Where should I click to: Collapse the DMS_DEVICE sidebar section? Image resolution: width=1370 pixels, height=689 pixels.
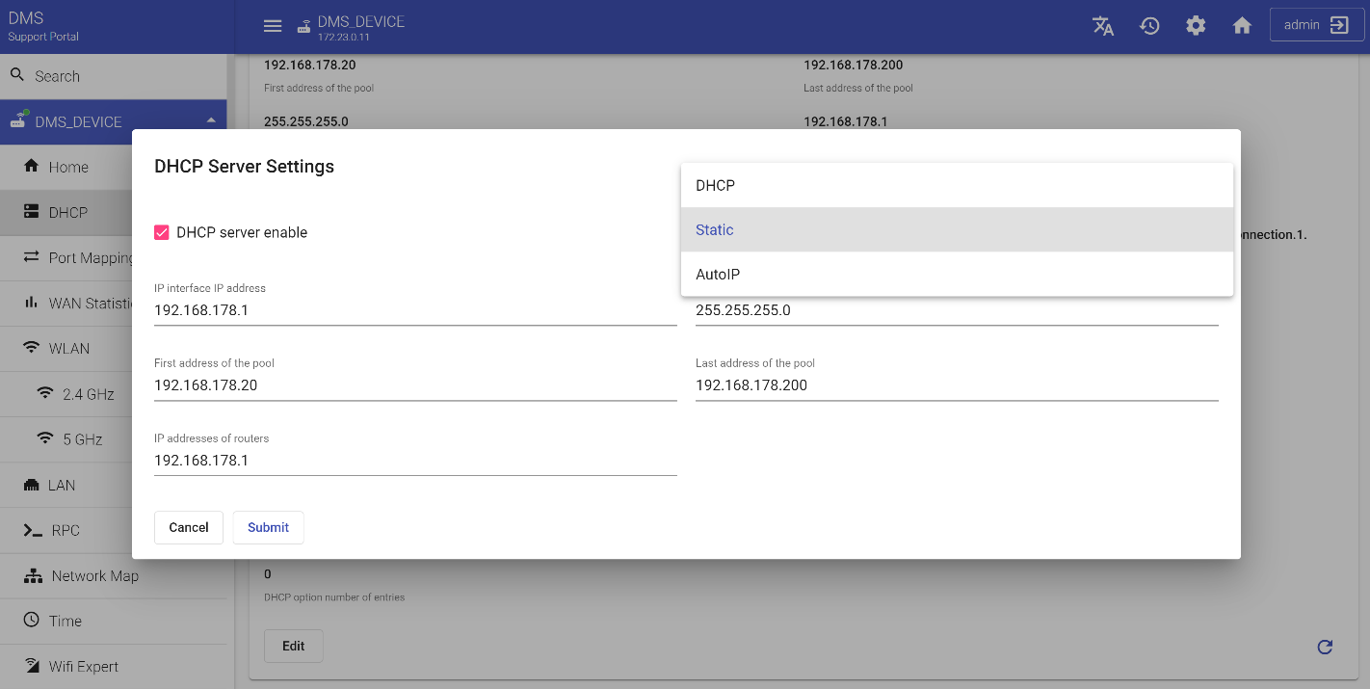pyautogui.click(x=210, y=121)
